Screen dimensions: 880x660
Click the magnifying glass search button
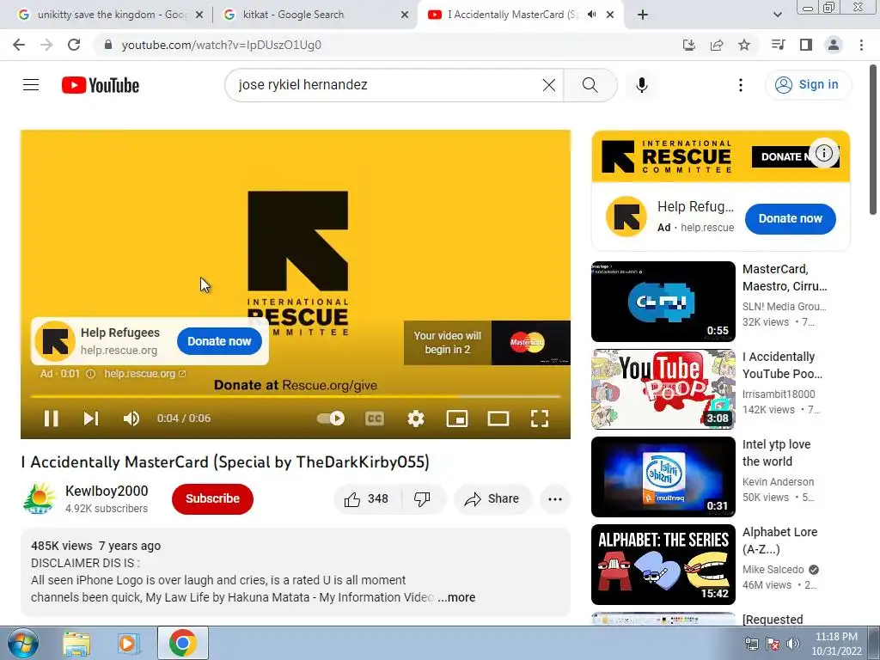590,85
